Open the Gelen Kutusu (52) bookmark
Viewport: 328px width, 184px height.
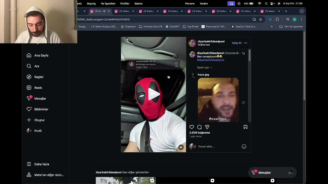104,27
